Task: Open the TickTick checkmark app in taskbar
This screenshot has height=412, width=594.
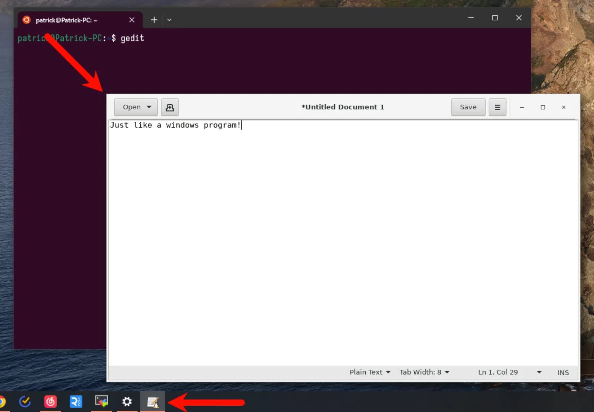Action: point(25,401)
